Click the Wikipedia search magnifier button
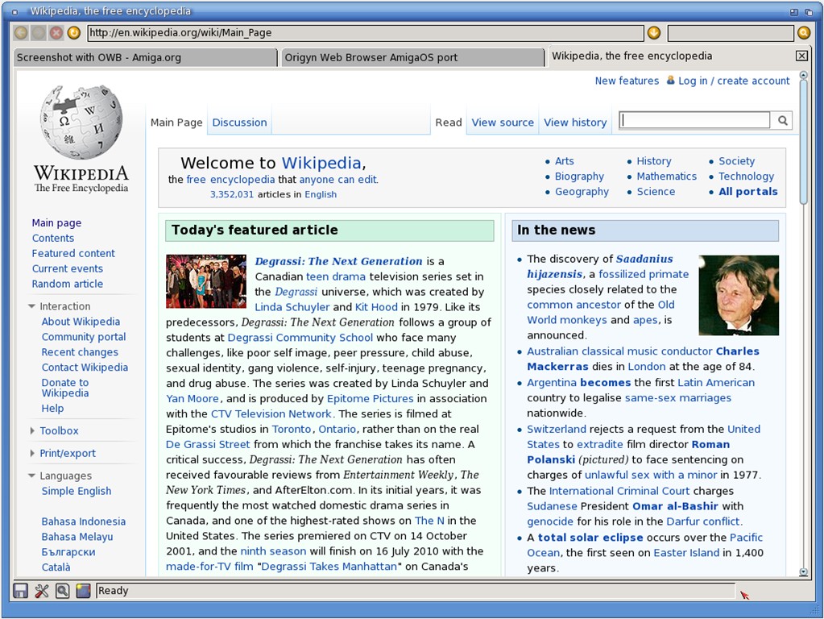The height and width of the screenshot is (619, 824). tap(782, 120)
